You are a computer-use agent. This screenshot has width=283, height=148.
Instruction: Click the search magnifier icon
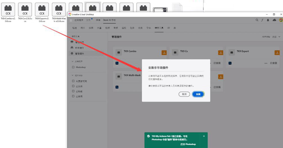point(257,20)
